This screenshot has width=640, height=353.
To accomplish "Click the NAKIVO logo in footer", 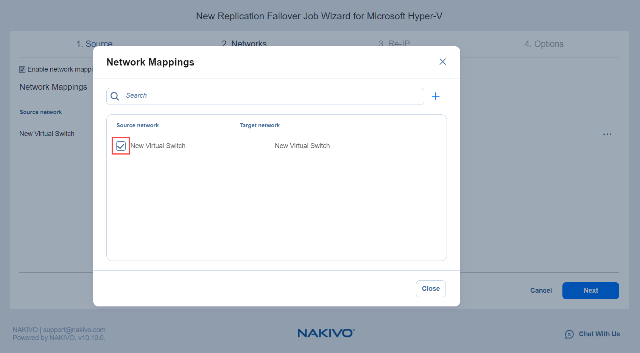I will coord(325,333).
